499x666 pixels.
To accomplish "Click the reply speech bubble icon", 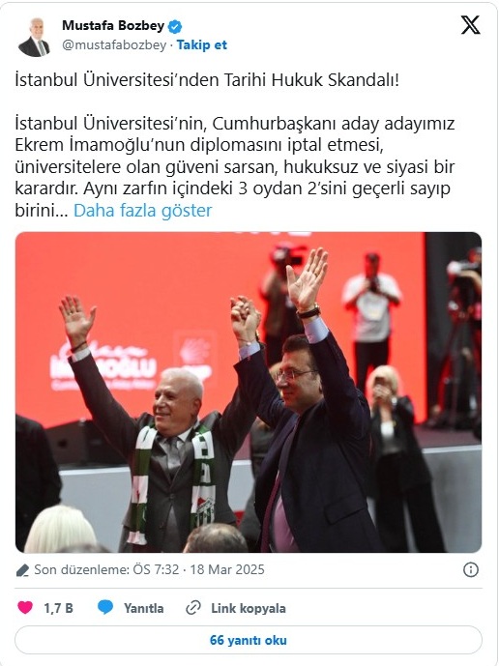I will (x=105, y=607).
